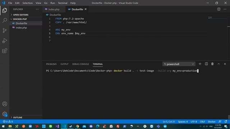Open the Explorer view in activity bar
The width and height of the screenshot is (230, 129).
click(x=5, y=10)
